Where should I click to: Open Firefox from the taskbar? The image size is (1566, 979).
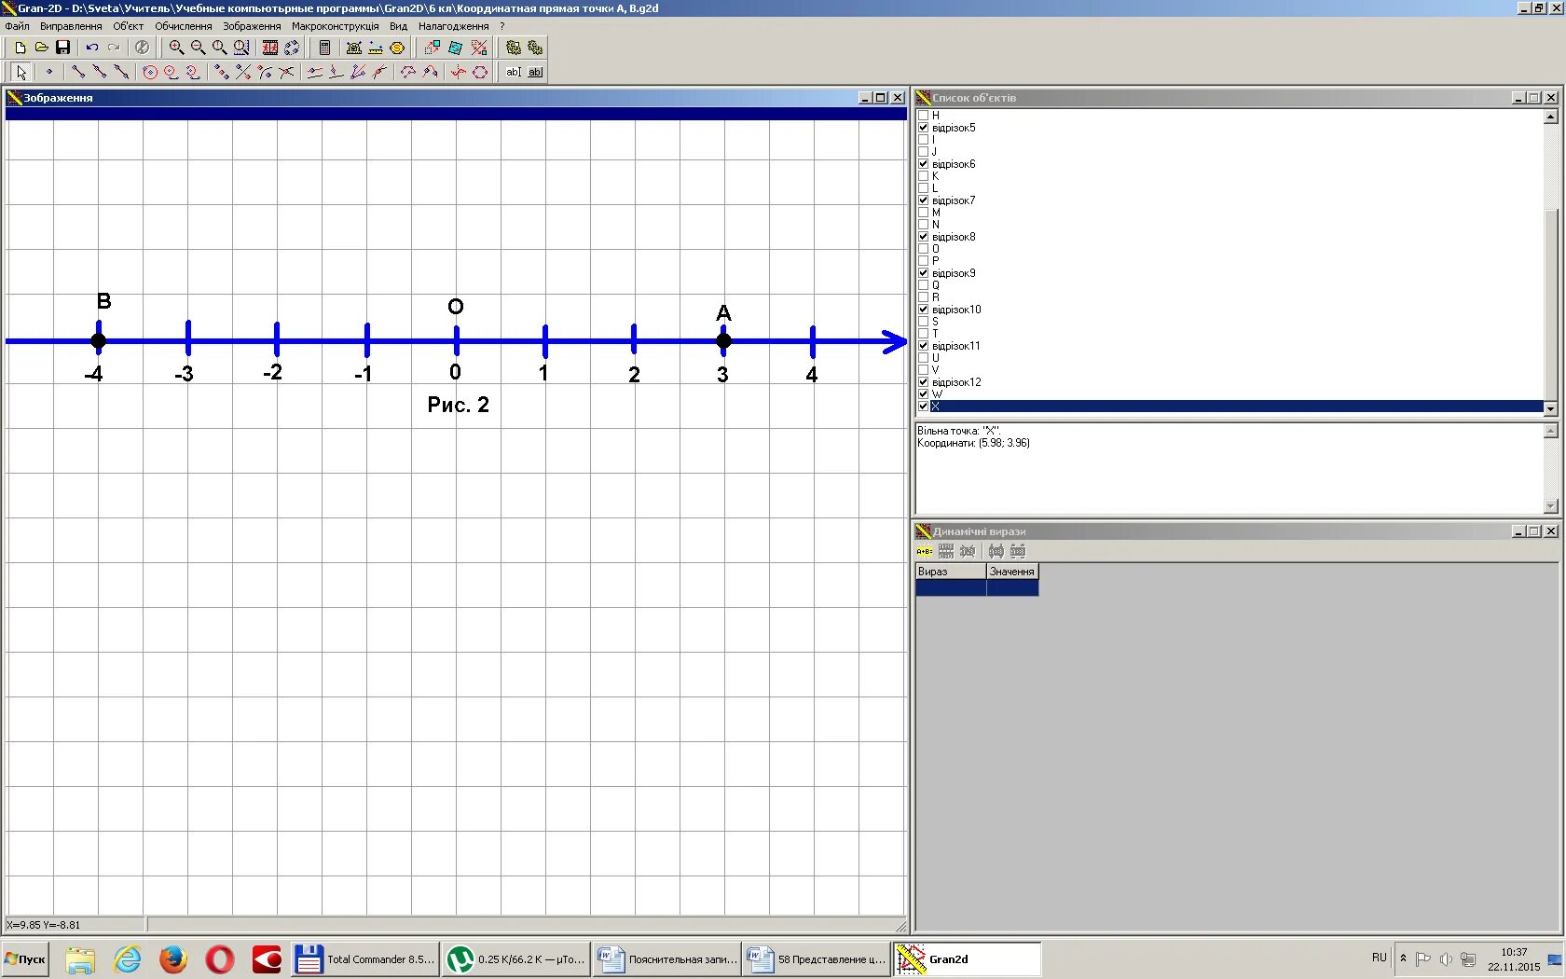click(x=173, y=959)
